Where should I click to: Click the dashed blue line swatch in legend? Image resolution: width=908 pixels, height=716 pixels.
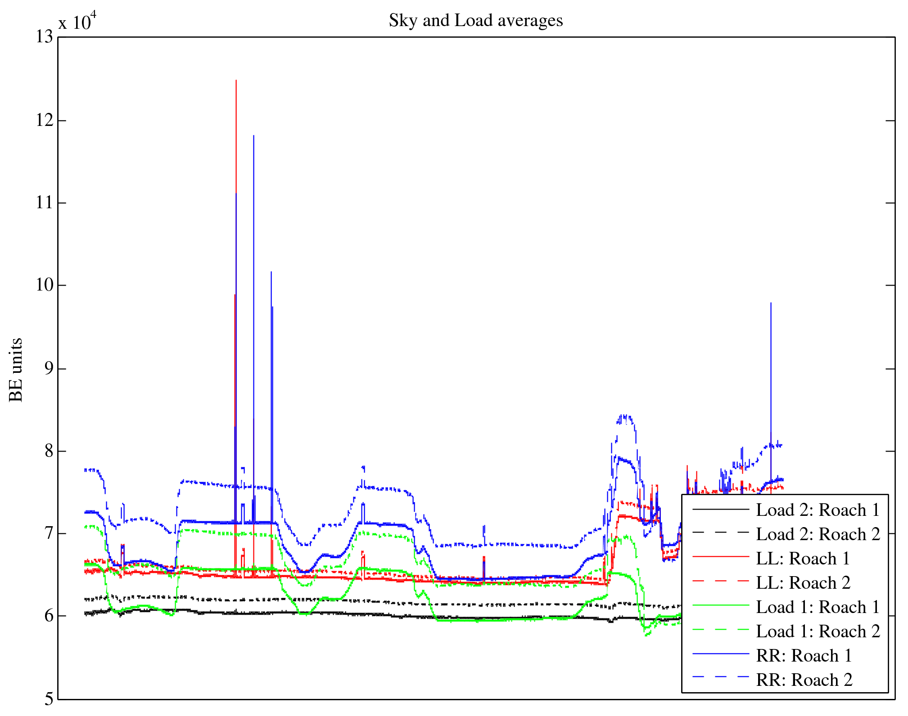pyautogui.click(x=720, y=676)
